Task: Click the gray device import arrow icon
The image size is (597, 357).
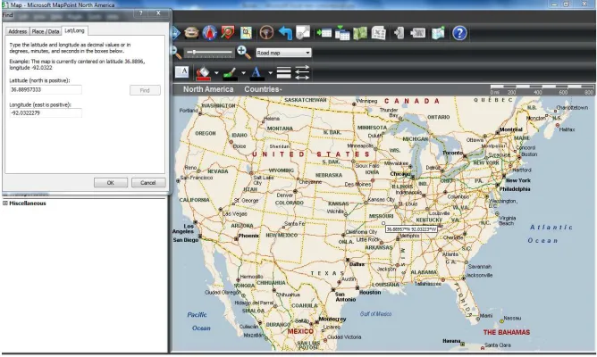Action: [399, 33]
